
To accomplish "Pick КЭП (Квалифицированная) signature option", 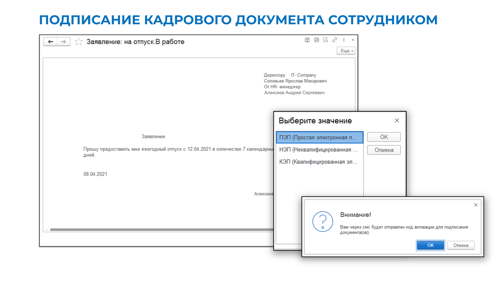I will coord(319,162).
